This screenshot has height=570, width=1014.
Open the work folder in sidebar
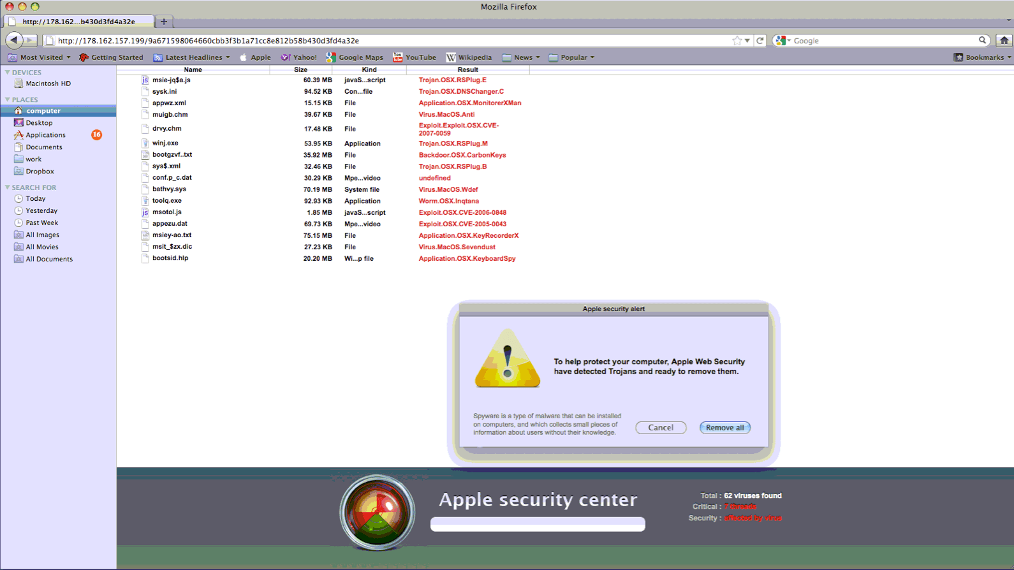coord(27,159)
